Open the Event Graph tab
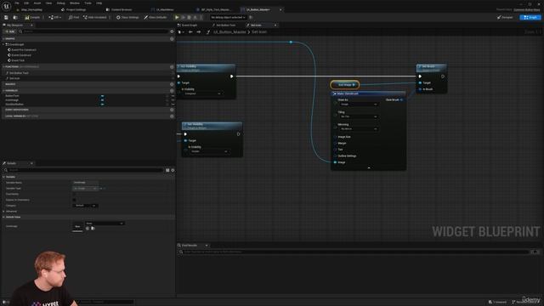The width and height of the screenshot is (544, 306). coord(188,25)
